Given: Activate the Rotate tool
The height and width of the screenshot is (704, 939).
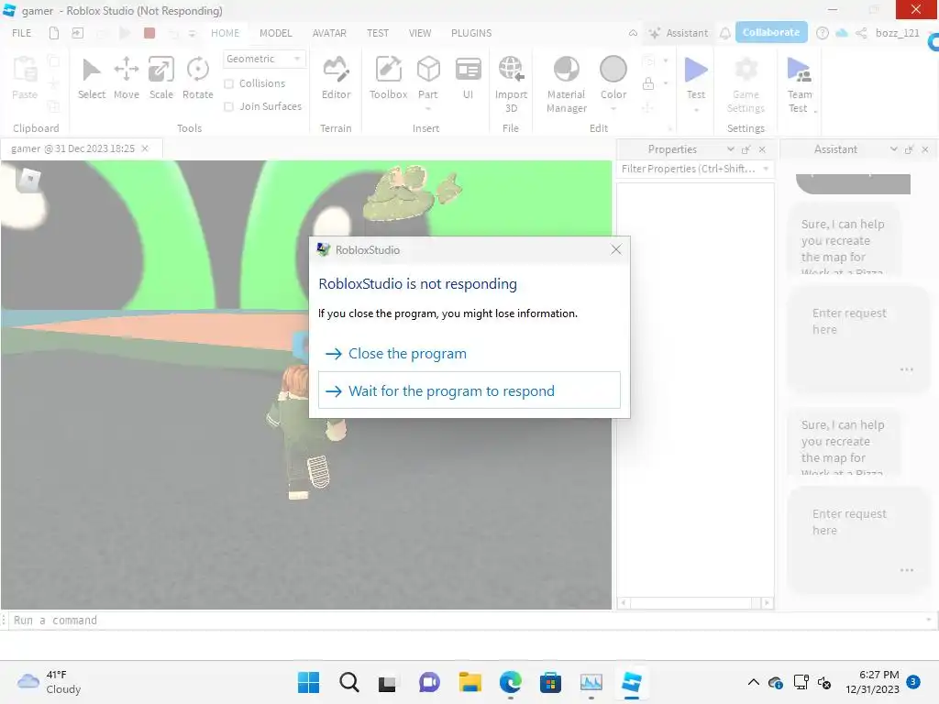Looking at the screenshot, I should [x=198, y=78].
